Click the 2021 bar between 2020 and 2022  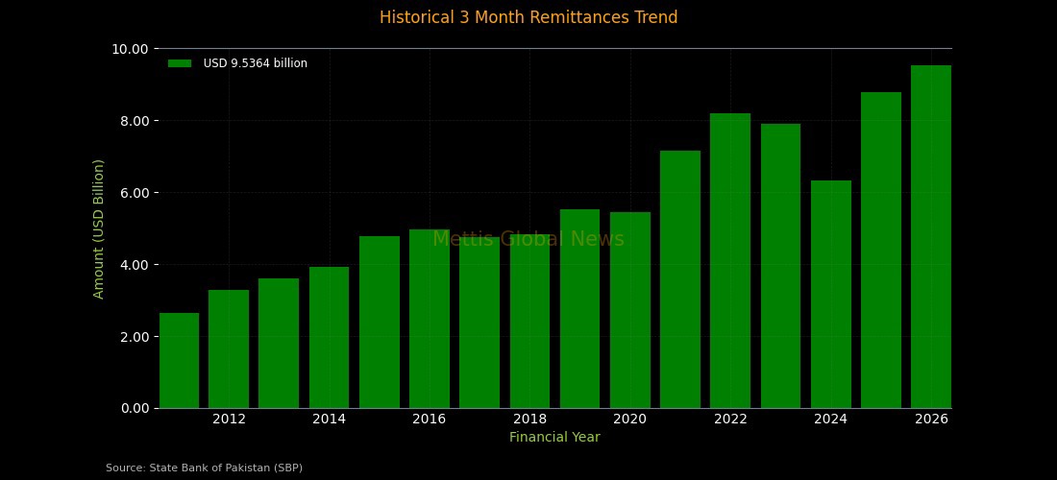click(x=680, y=279)
